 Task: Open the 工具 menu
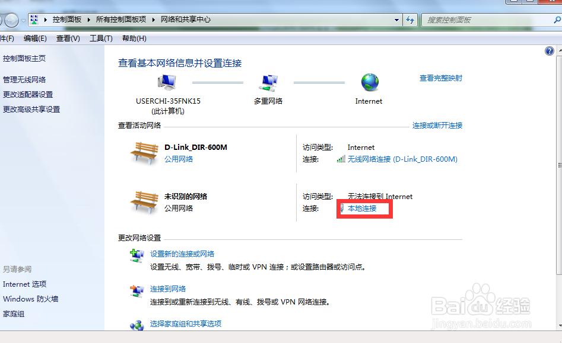[x=100, y=38]
